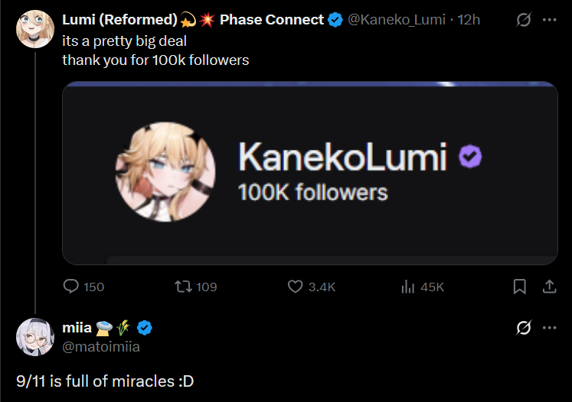Open more options on miia's reply
The width and height of the screenshot is (572, 402).
coord(549,328)
